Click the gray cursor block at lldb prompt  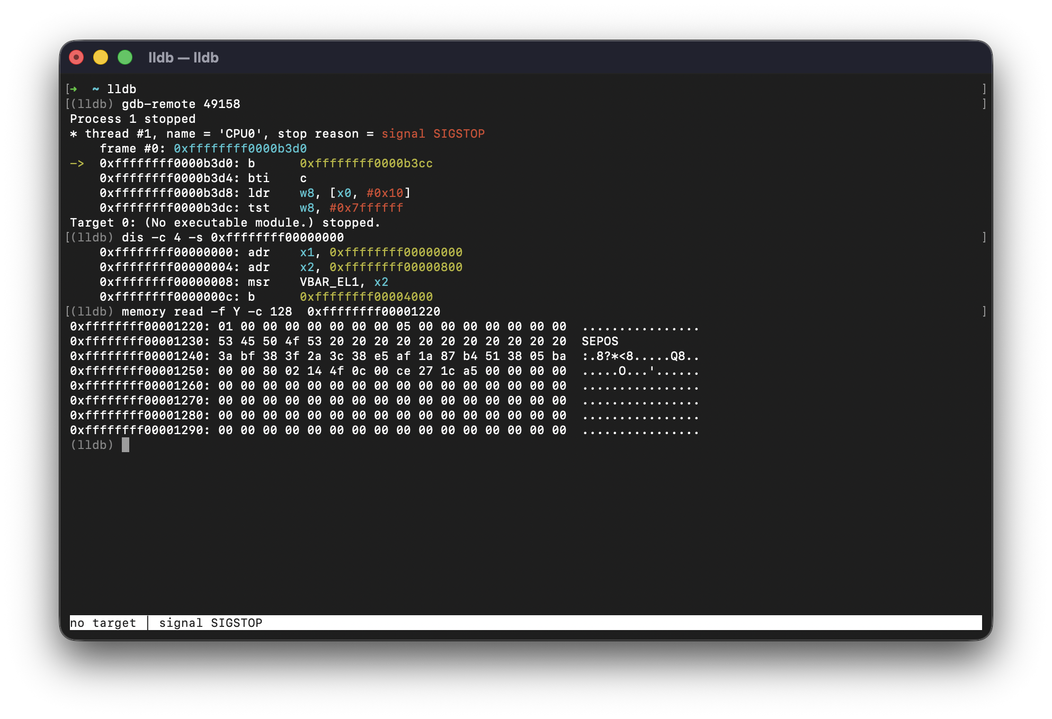[126, 445]
